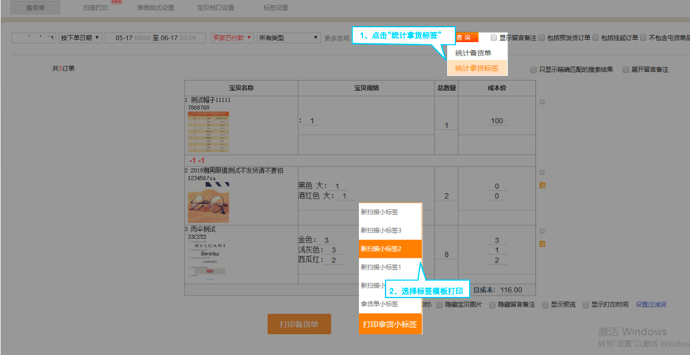The height and width of the screenshot is (355, 690).
Task: Click the cost price field showing 100
Action: [x=497, y=121]
